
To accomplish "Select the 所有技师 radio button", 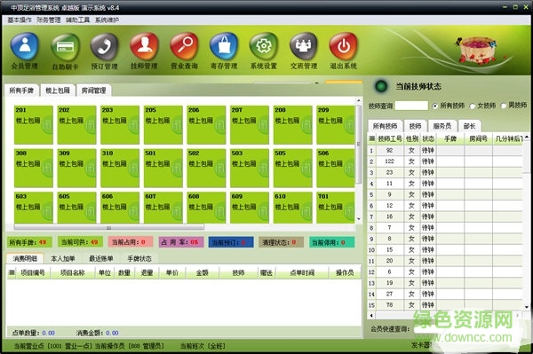I will click(434, 106).
